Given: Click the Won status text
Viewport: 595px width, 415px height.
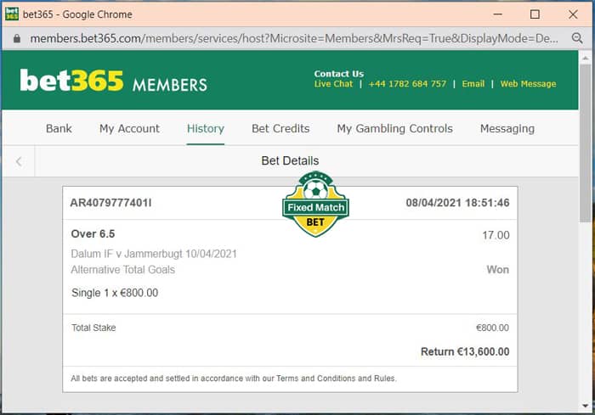Looking at the screenshot, I should point(498,270).
